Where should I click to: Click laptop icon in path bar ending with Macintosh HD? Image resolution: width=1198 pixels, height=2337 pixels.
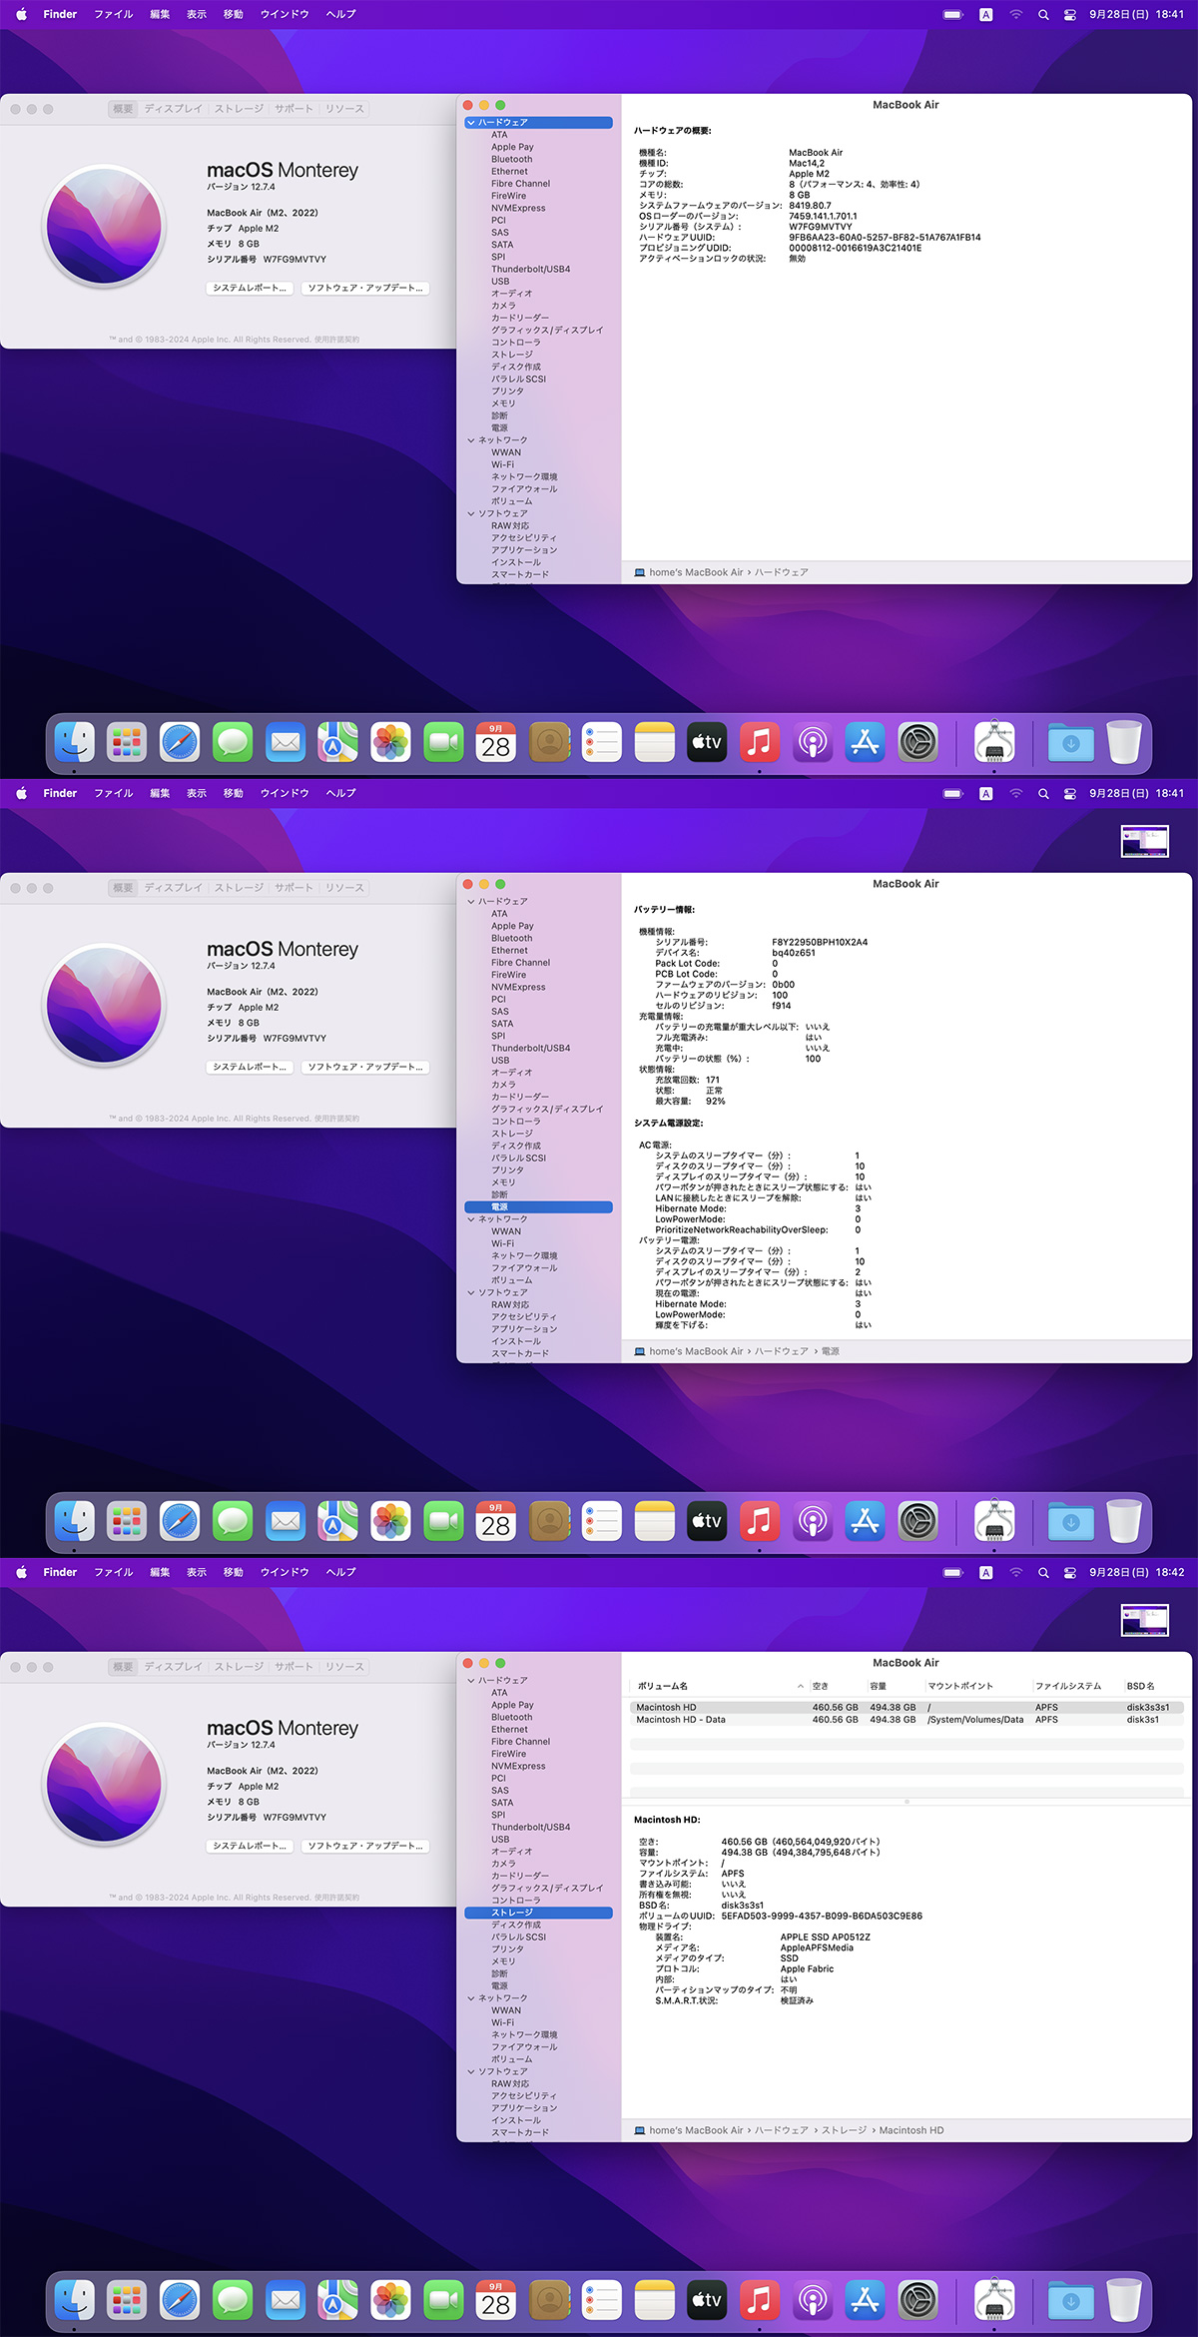coord(640,2130)
